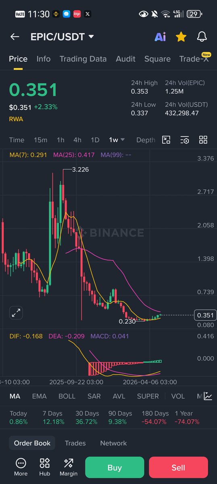Open the Trade-X tab
The height and width of the screenshot is (484, 217).
194,59
